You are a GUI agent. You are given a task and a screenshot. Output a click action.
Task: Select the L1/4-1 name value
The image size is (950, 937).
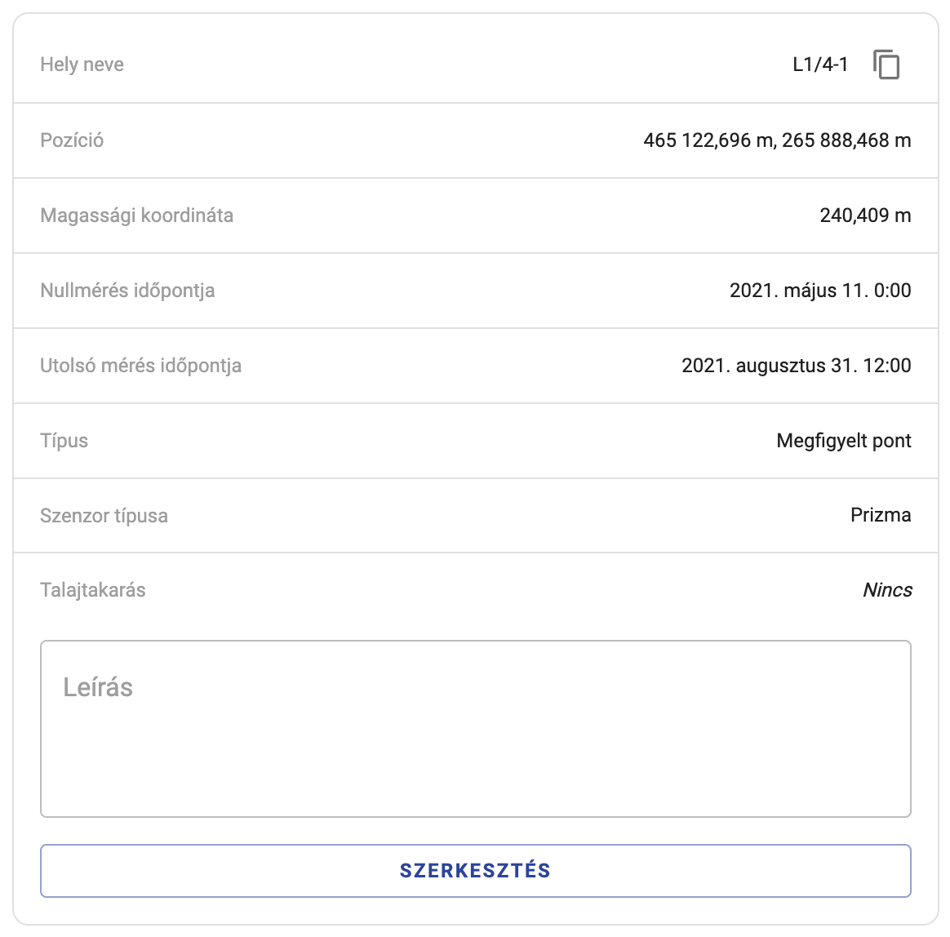point(819,64)
